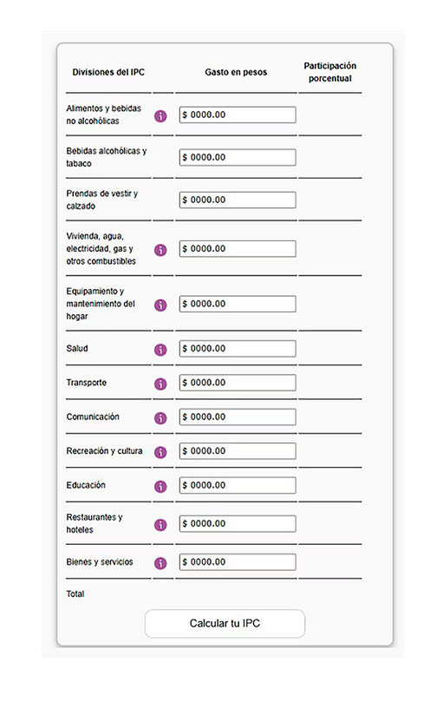The width and height of the screenshot is (443, 702).
Task: Select the Salud expense input field
Action: click(238, 348)
